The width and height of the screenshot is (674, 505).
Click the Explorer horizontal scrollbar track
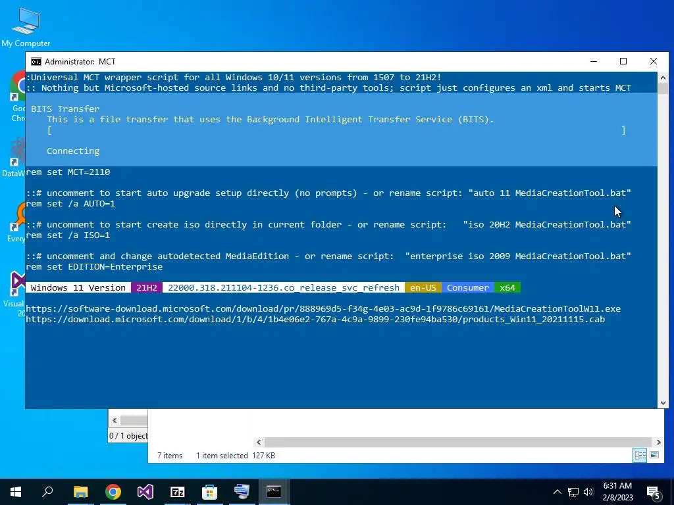(458, 442)
